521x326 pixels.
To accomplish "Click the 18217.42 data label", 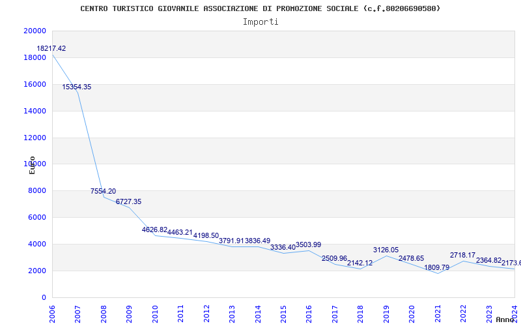I will [51, 48].
